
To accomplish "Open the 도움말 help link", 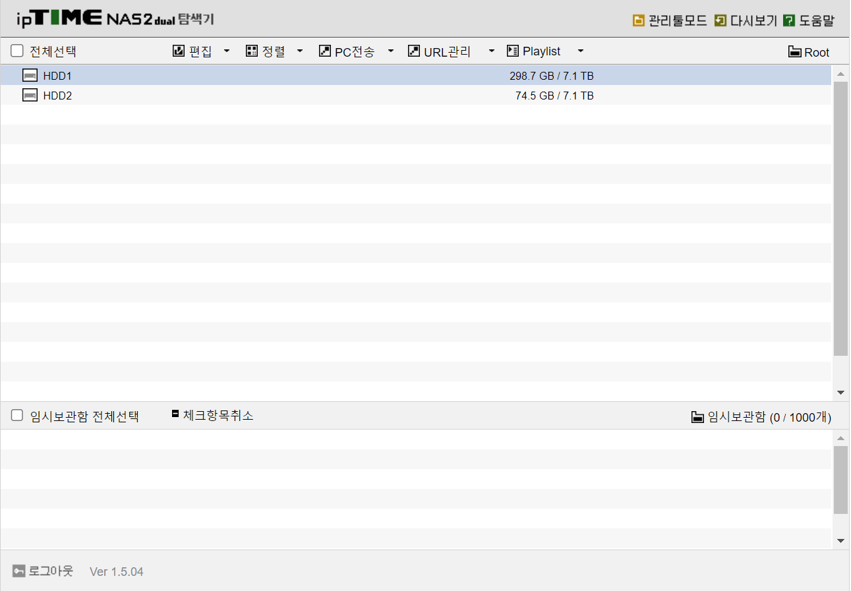I will [817, 21].
